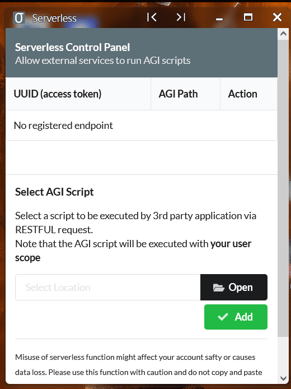Dock window to right with the right-bar arrow icon
Image resolution: width=291 pixels, height=389 pixels.
tap(181, 17)
